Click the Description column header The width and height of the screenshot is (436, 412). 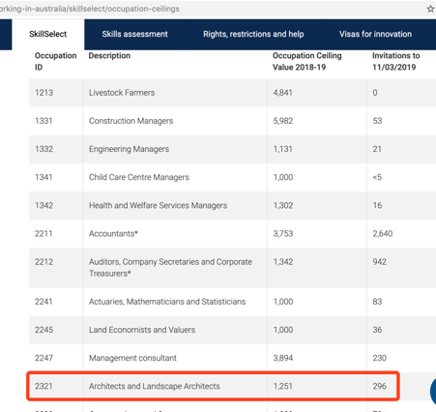pyautogui.click(x=109, y=56)
